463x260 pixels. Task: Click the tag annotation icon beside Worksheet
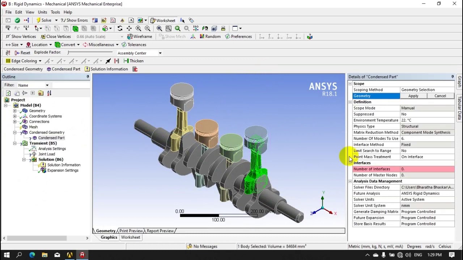tap(191, 21)
